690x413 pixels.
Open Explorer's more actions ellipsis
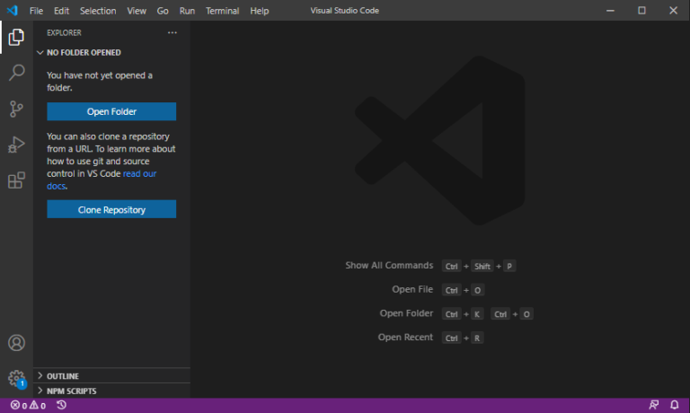coord(172,32)
